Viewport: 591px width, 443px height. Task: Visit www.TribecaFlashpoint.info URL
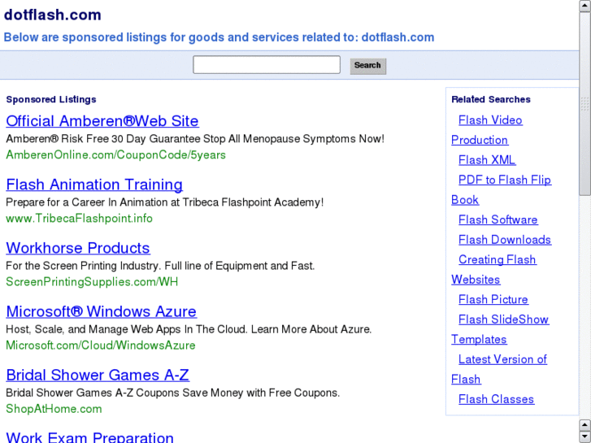[79, 219]
